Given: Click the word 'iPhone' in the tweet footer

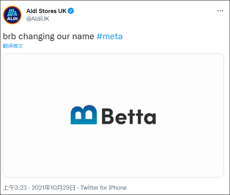Looking at the screenshot, I should [x=117, y=188].
